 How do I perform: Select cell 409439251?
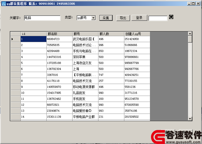coord(137,75)
